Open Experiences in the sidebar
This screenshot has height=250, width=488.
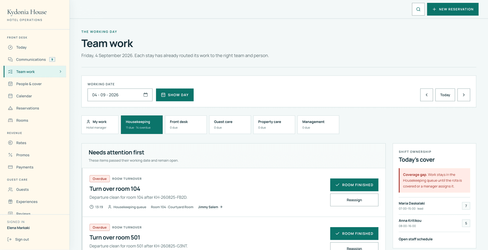(x=35, y=202)
